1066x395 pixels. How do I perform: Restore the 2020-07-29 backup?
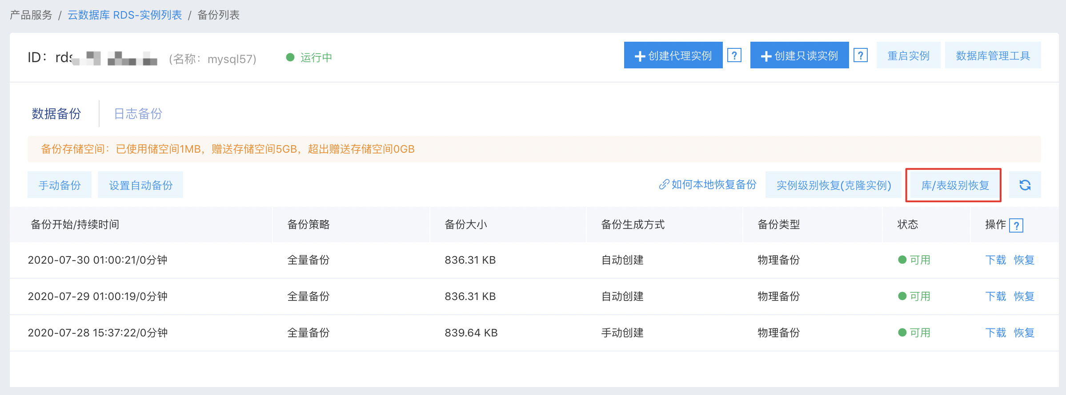click(1024, 296)
